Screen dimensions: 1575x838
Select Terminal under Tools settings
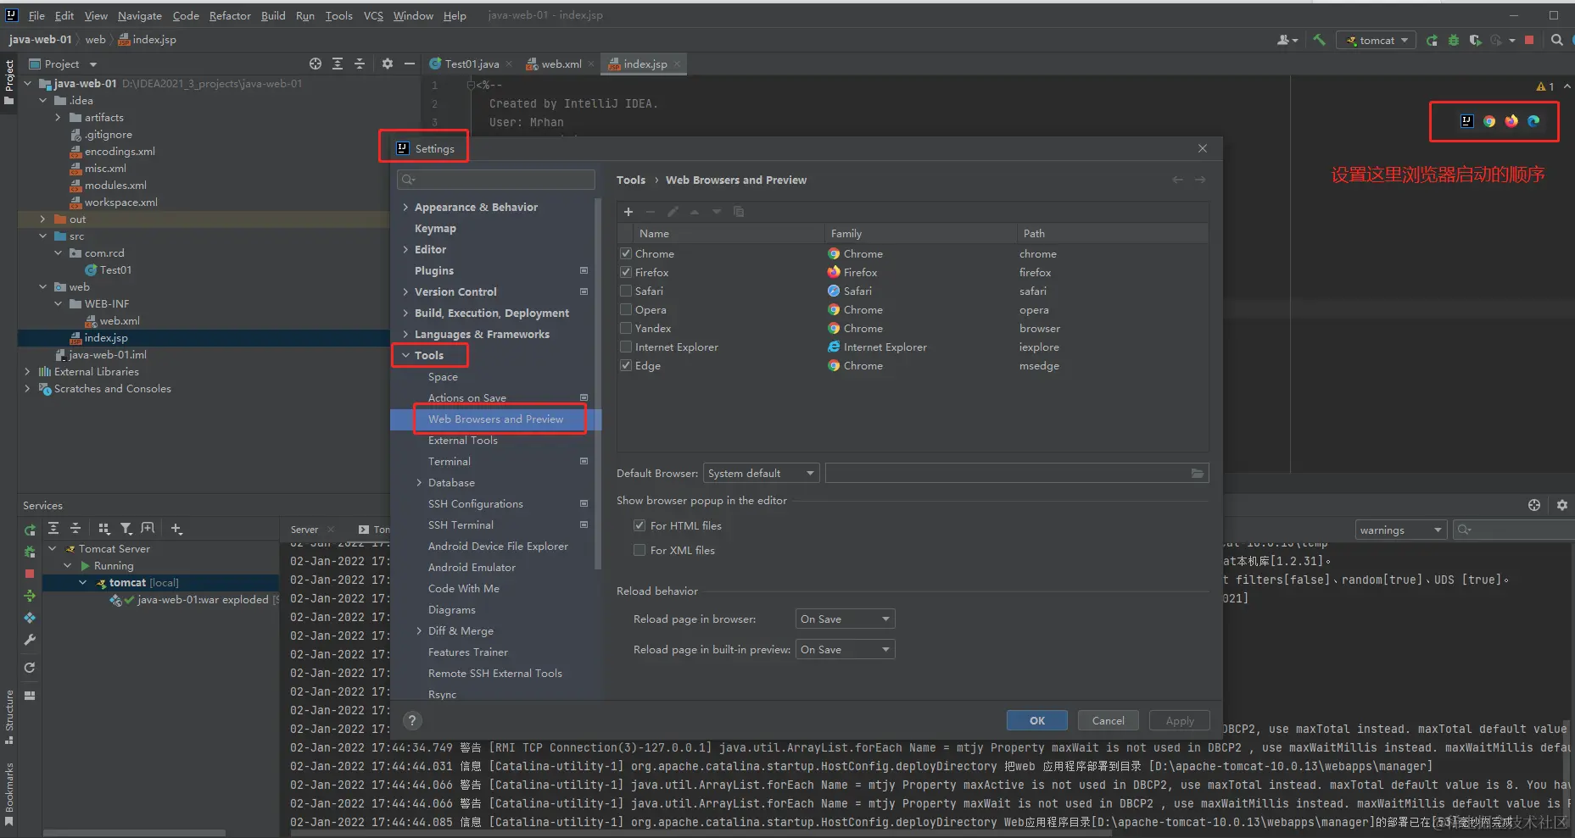point(450,462)
